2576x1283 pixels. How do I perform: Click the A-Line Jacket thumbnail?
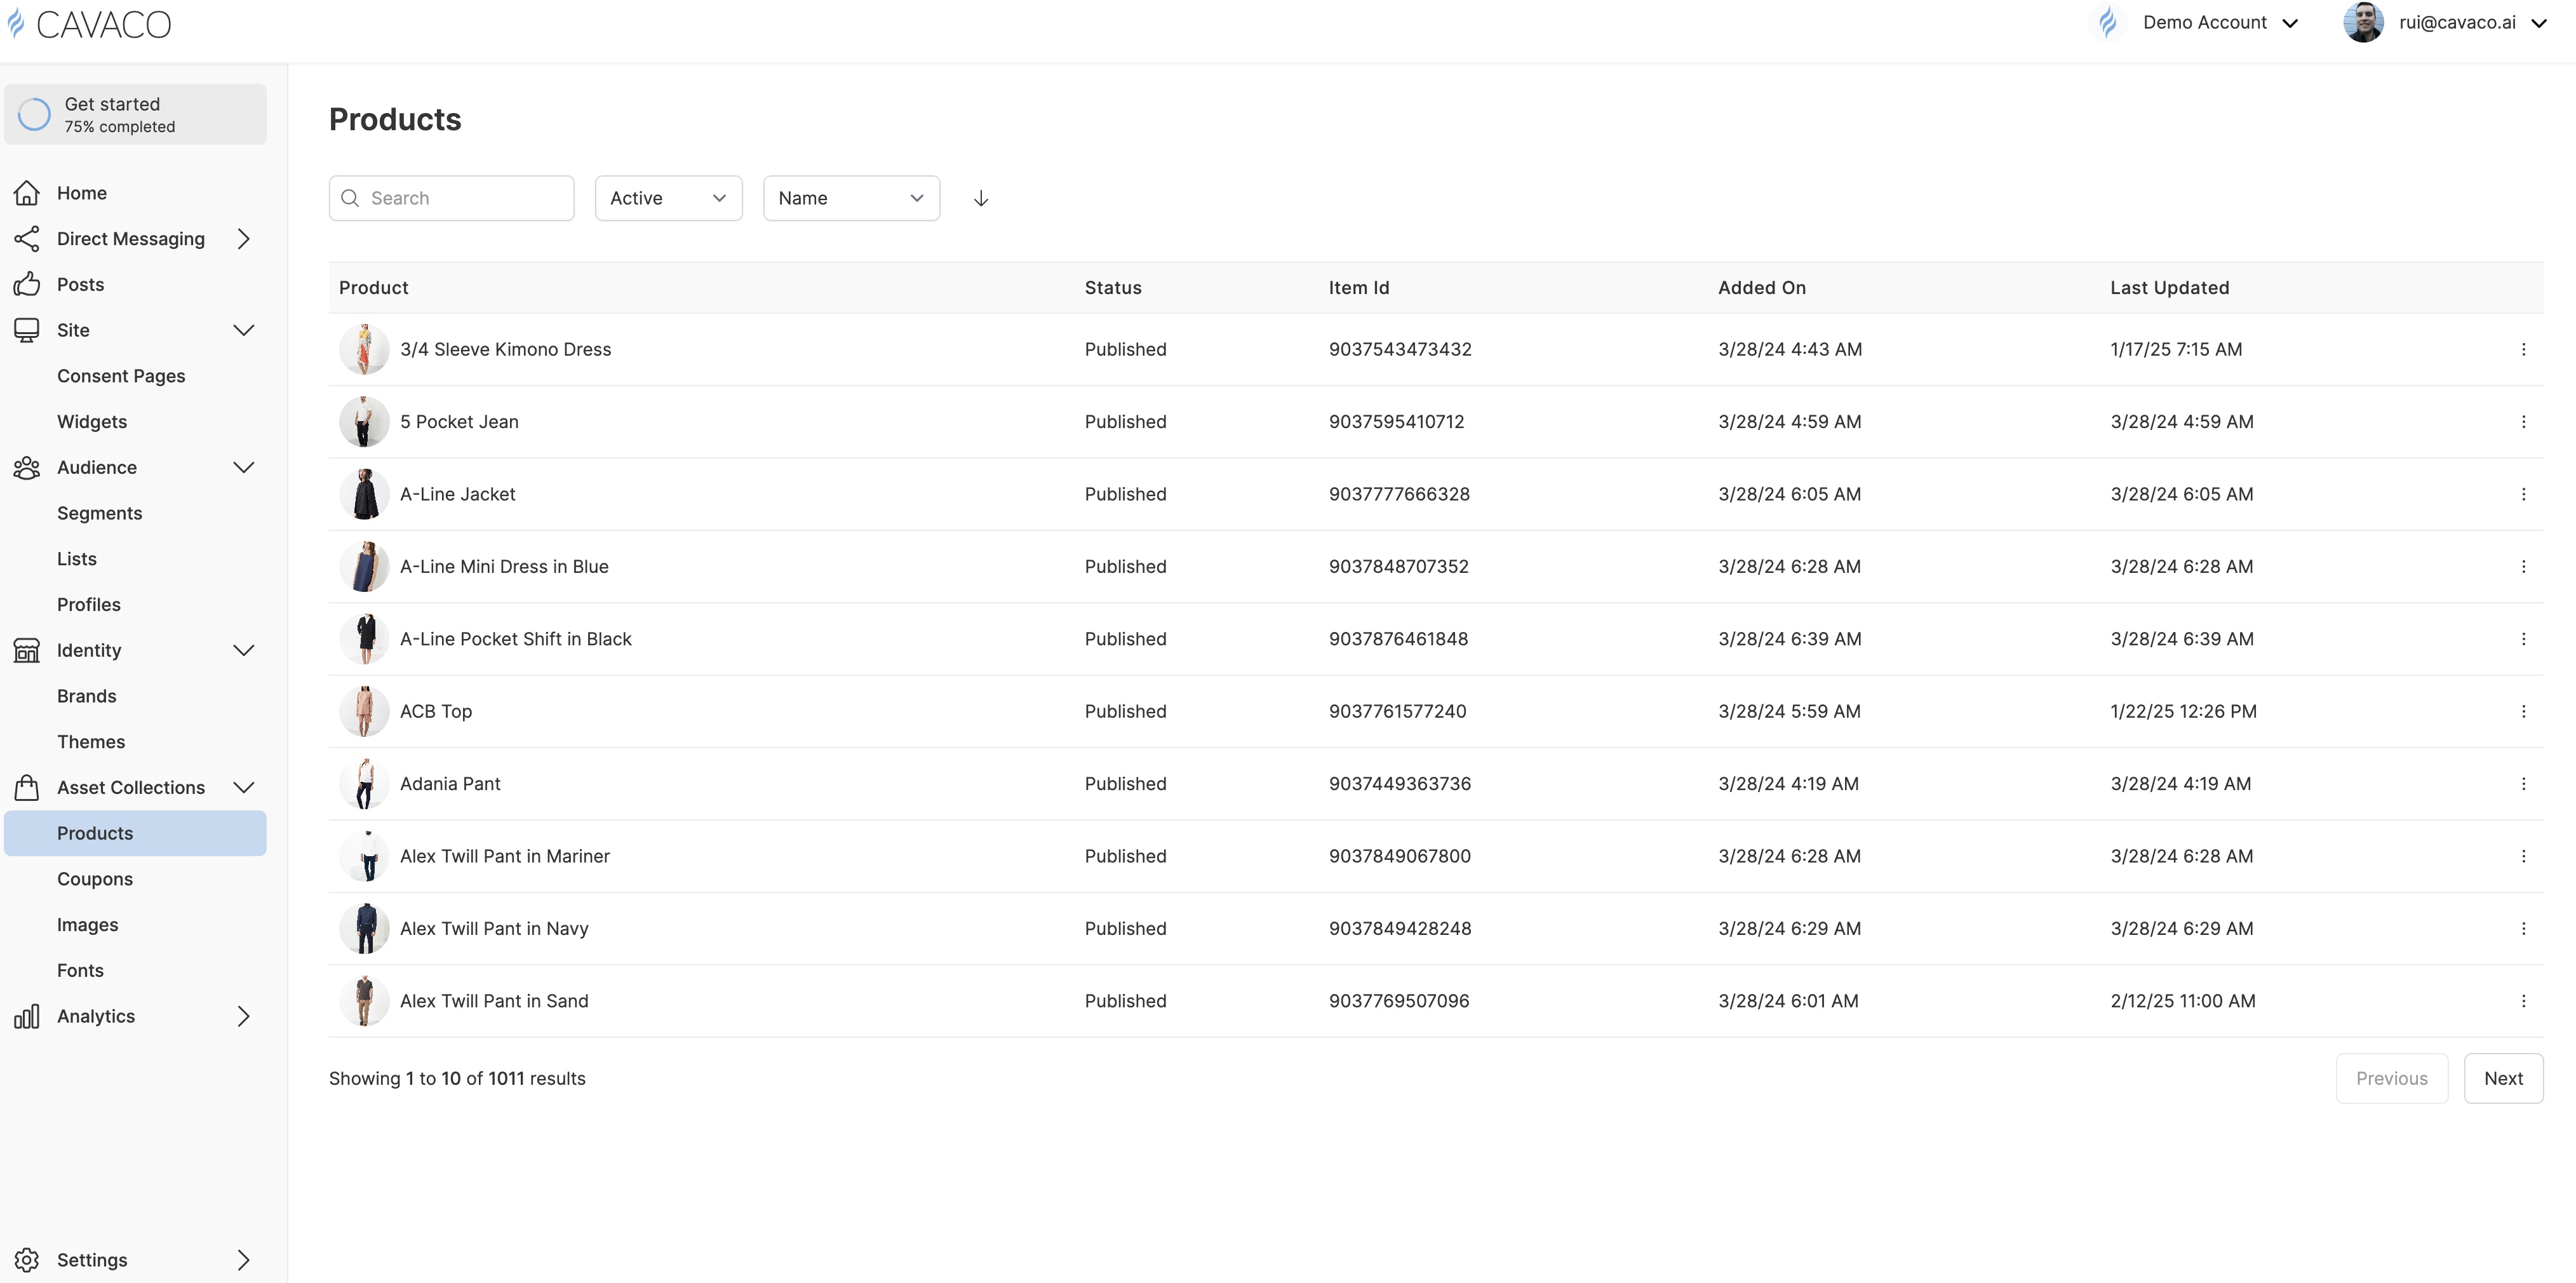(364, 494)
